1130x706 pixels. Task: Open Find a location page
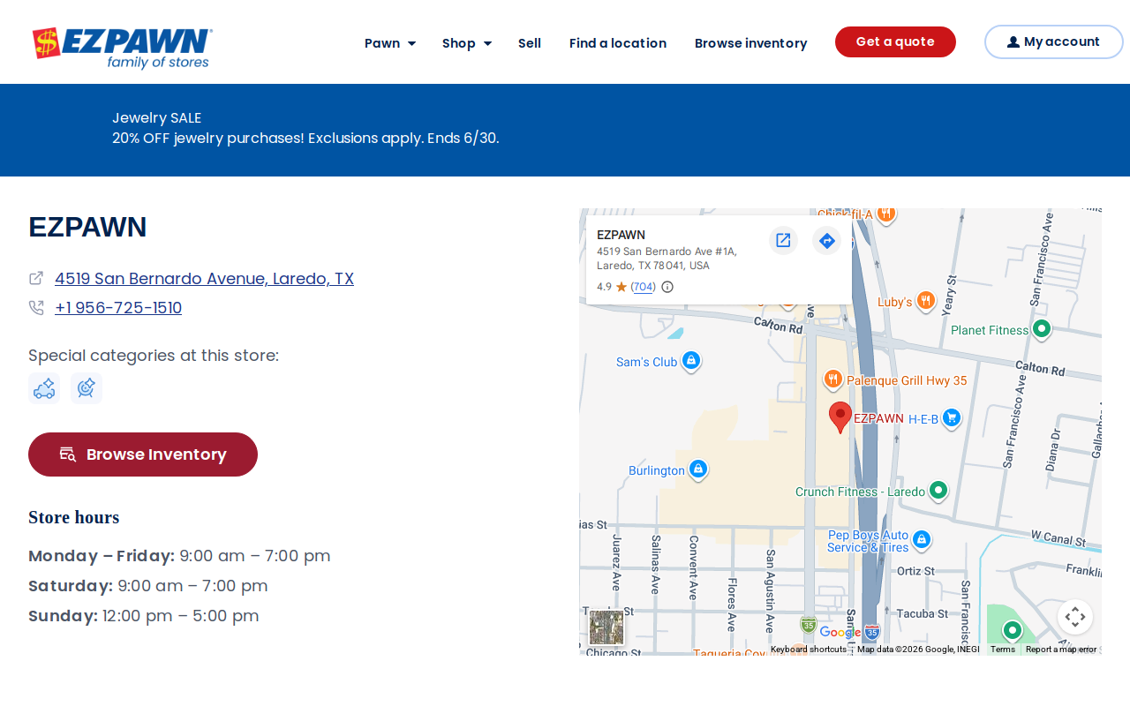tap(618, 43)
